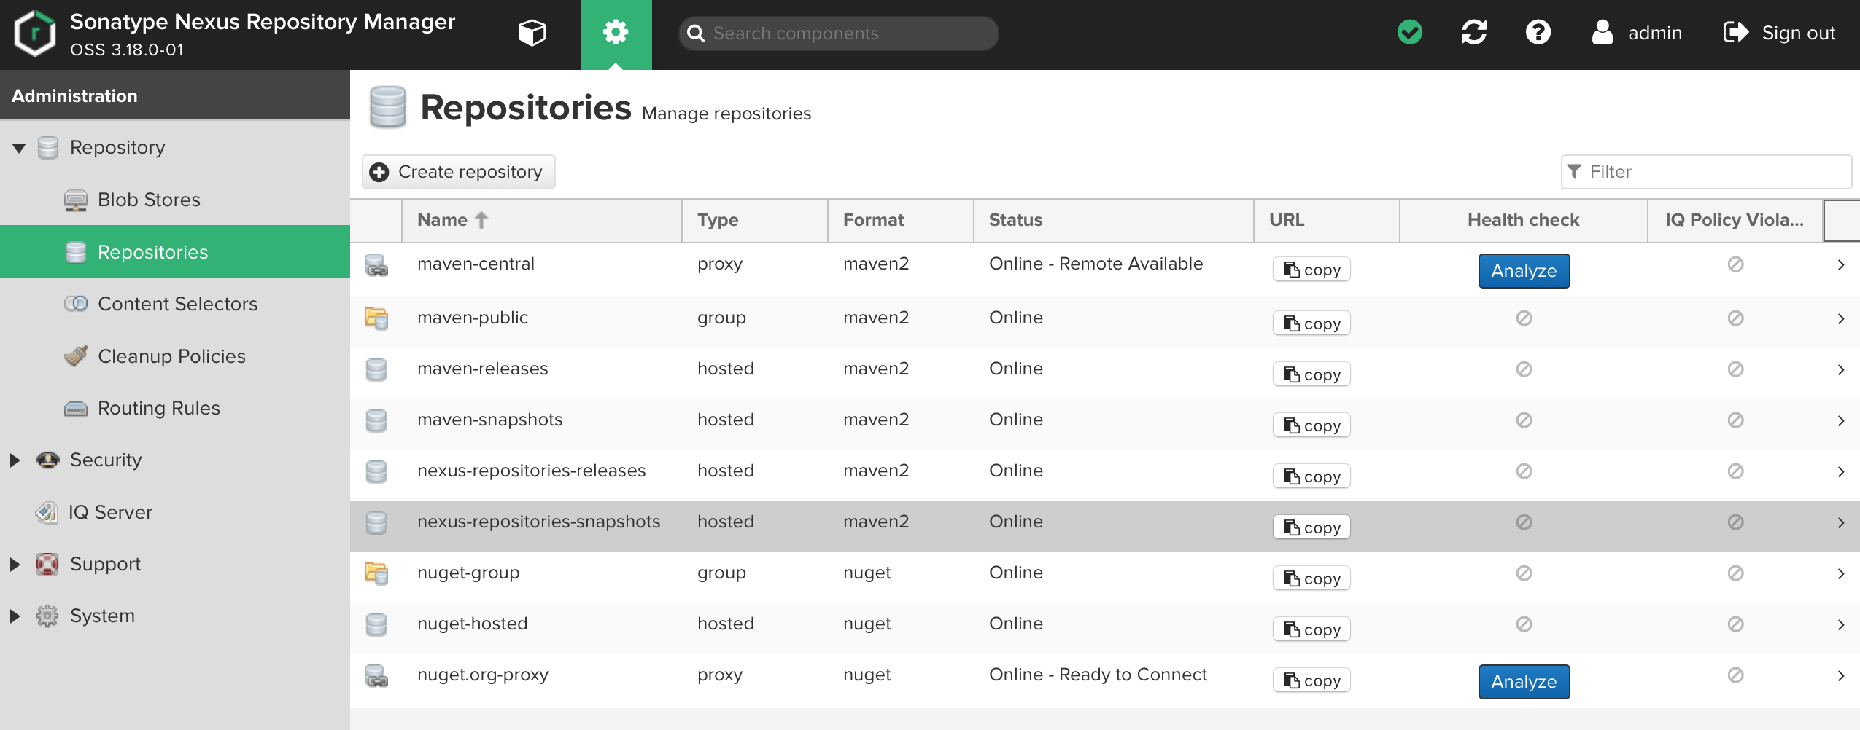Copy URL of nuget.org-proxy
This screenshot has height=730, width=1860.
(x=1311, y=680)
